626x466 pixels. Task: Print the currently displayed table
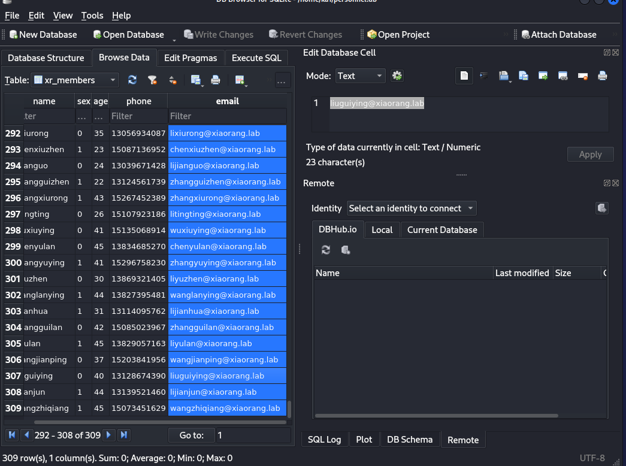tap(216, 79)
